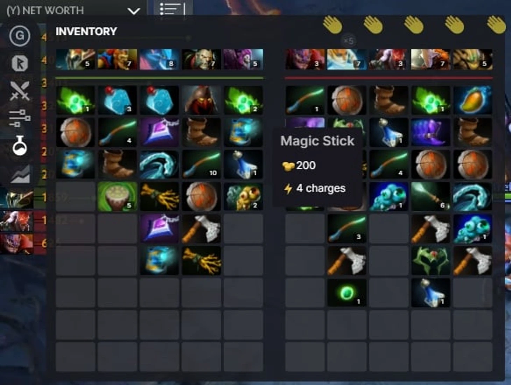
Task: Select the wand showing 6 charges
Action: point(430,197)
